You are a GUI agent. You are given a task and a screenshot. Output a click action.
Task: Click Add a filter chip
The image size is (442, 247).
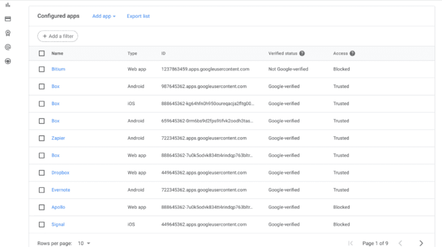(58, 36)
